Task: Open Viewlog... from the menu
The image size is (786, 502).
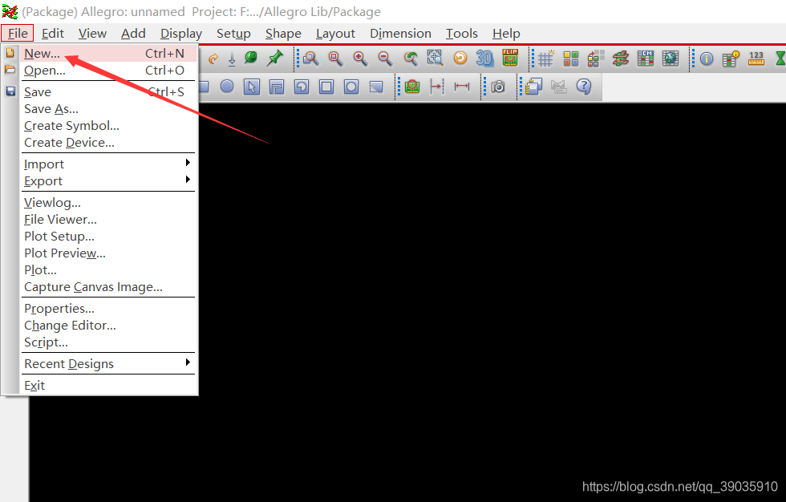Action: point(109,203)
